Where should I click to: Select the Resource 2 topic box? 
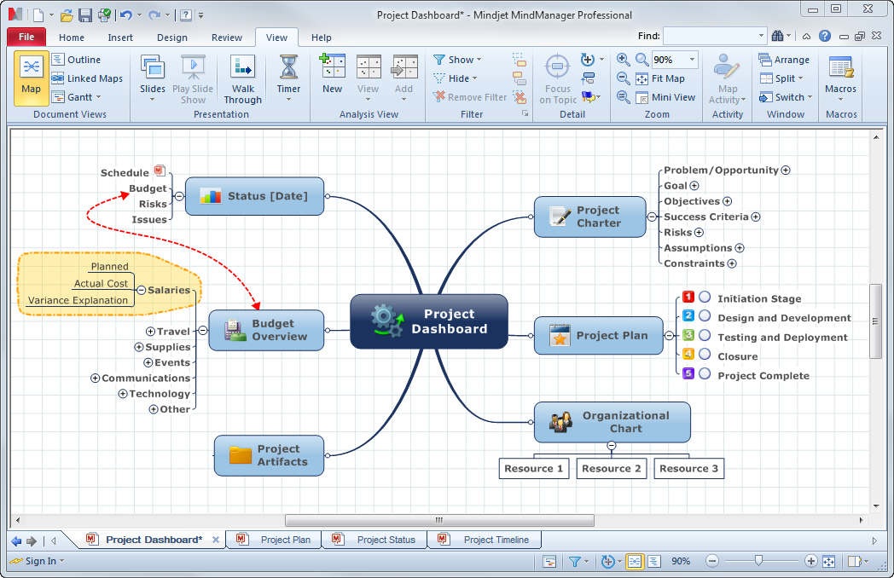coord(611,468)
